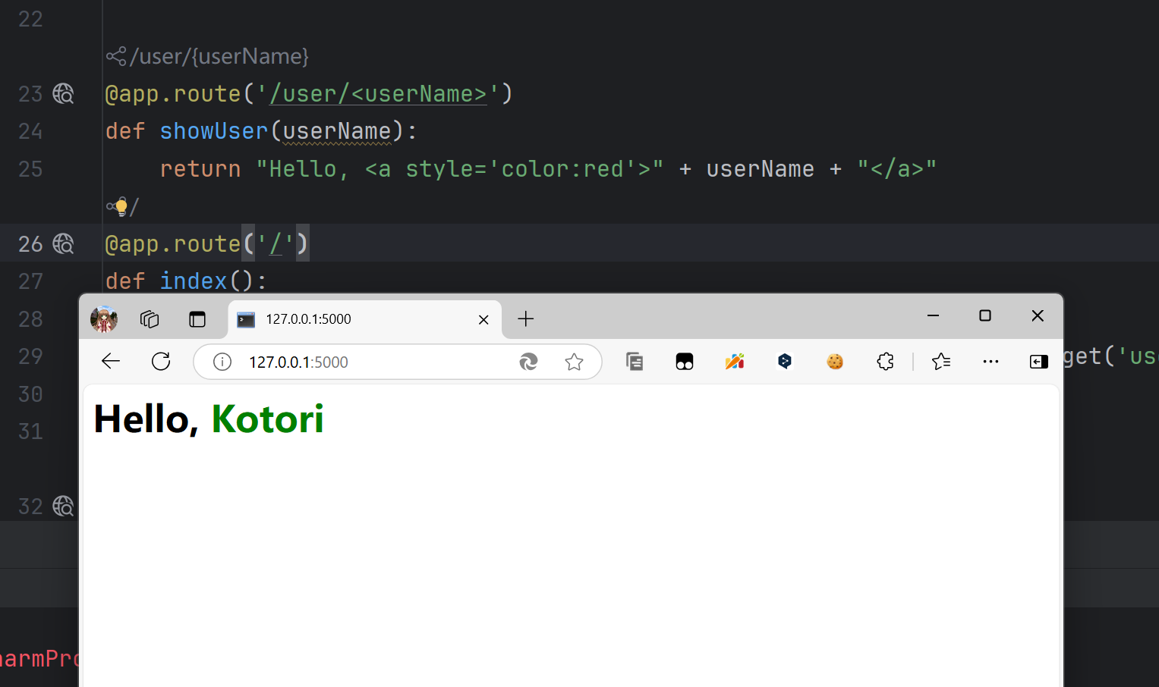Toggle the browser sidebar button
Viewport: 1159px width, 687px height.
click(1038, 362)
